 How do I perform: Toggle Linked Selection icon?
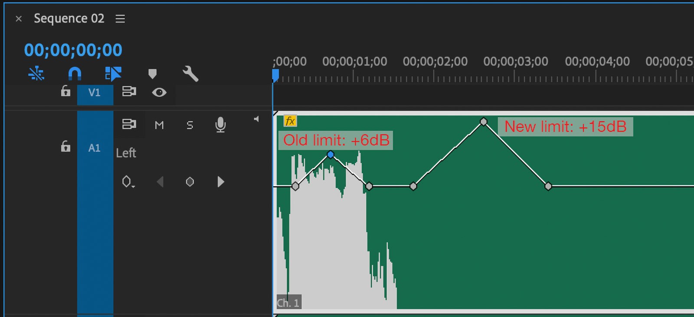click(113, 74)
